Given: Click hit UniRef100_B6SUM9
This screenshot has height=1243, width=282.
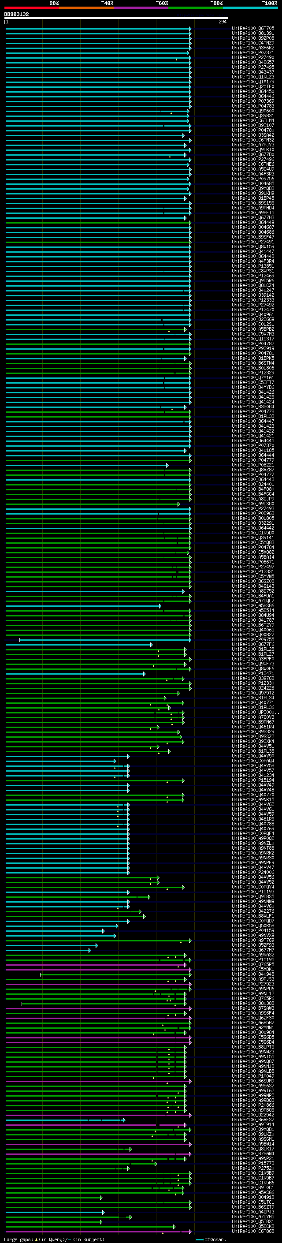Looking at the screenshot, I should click(x=252, y=1081).
